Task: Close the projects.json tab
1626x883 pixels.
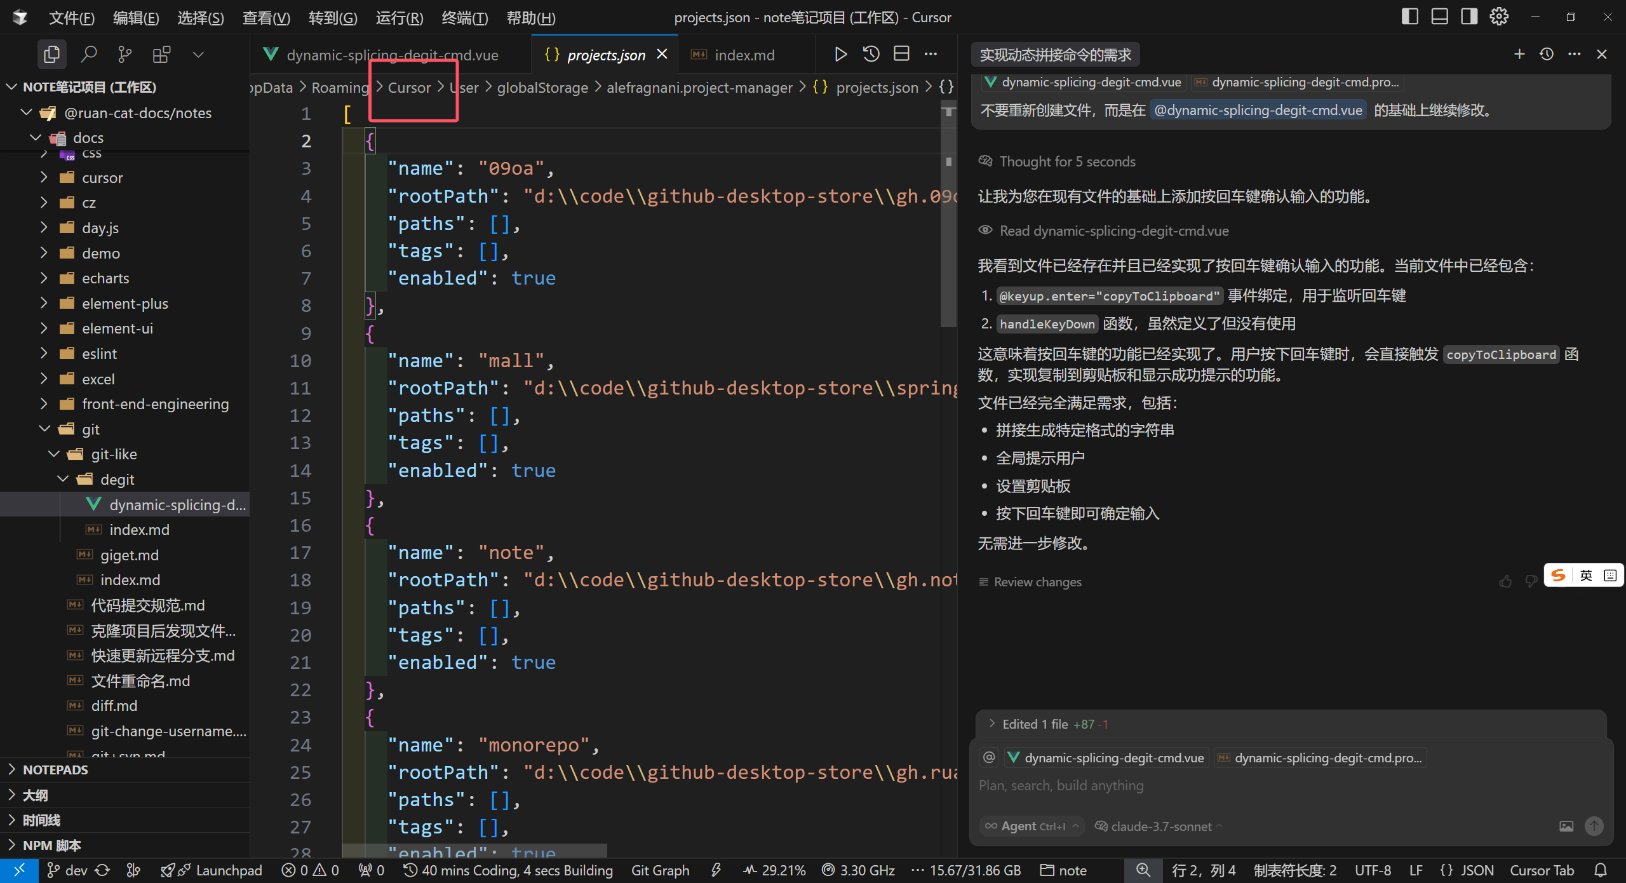Action: [662, 55]
